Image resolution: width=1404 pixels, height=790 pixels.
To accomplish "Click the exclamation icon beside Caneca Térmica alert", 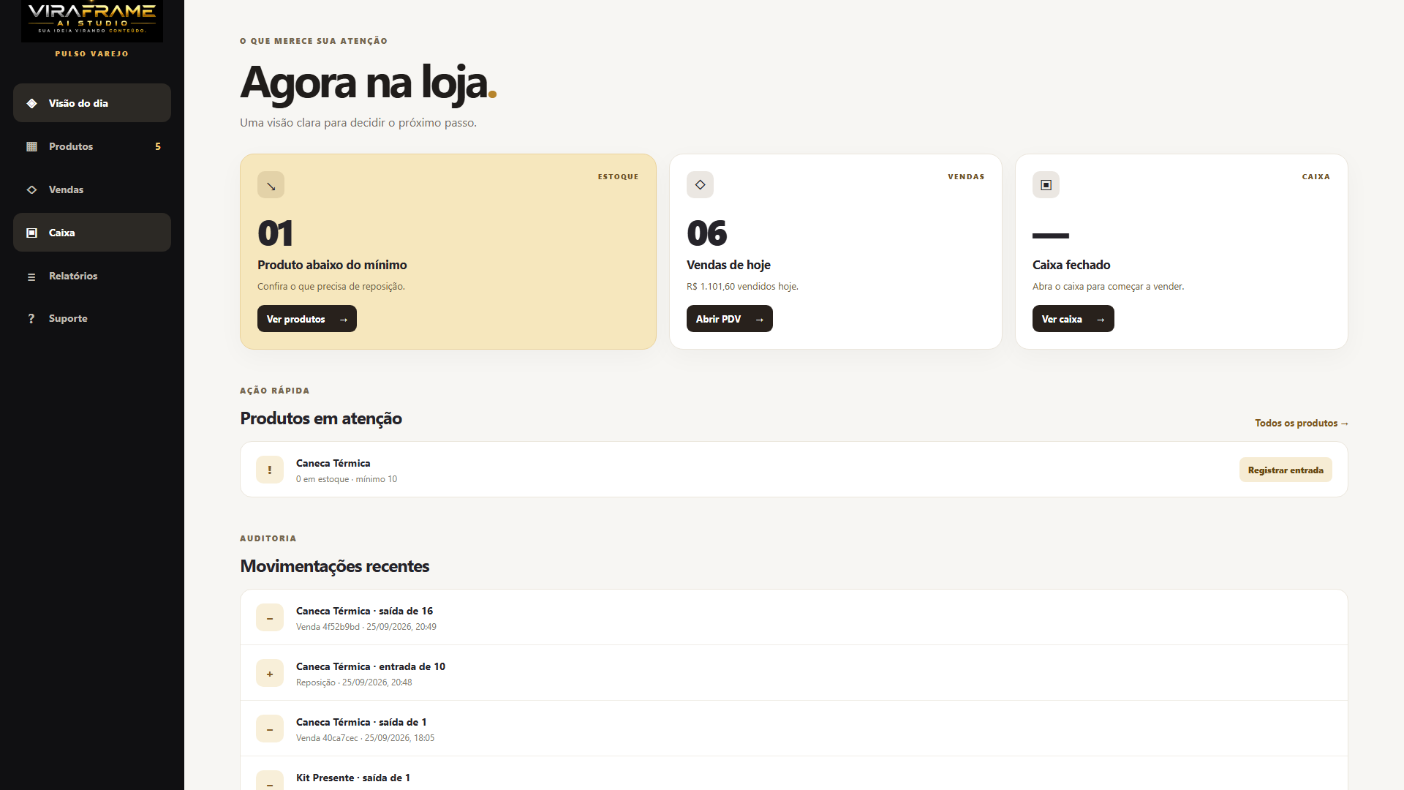I will 270,470.
